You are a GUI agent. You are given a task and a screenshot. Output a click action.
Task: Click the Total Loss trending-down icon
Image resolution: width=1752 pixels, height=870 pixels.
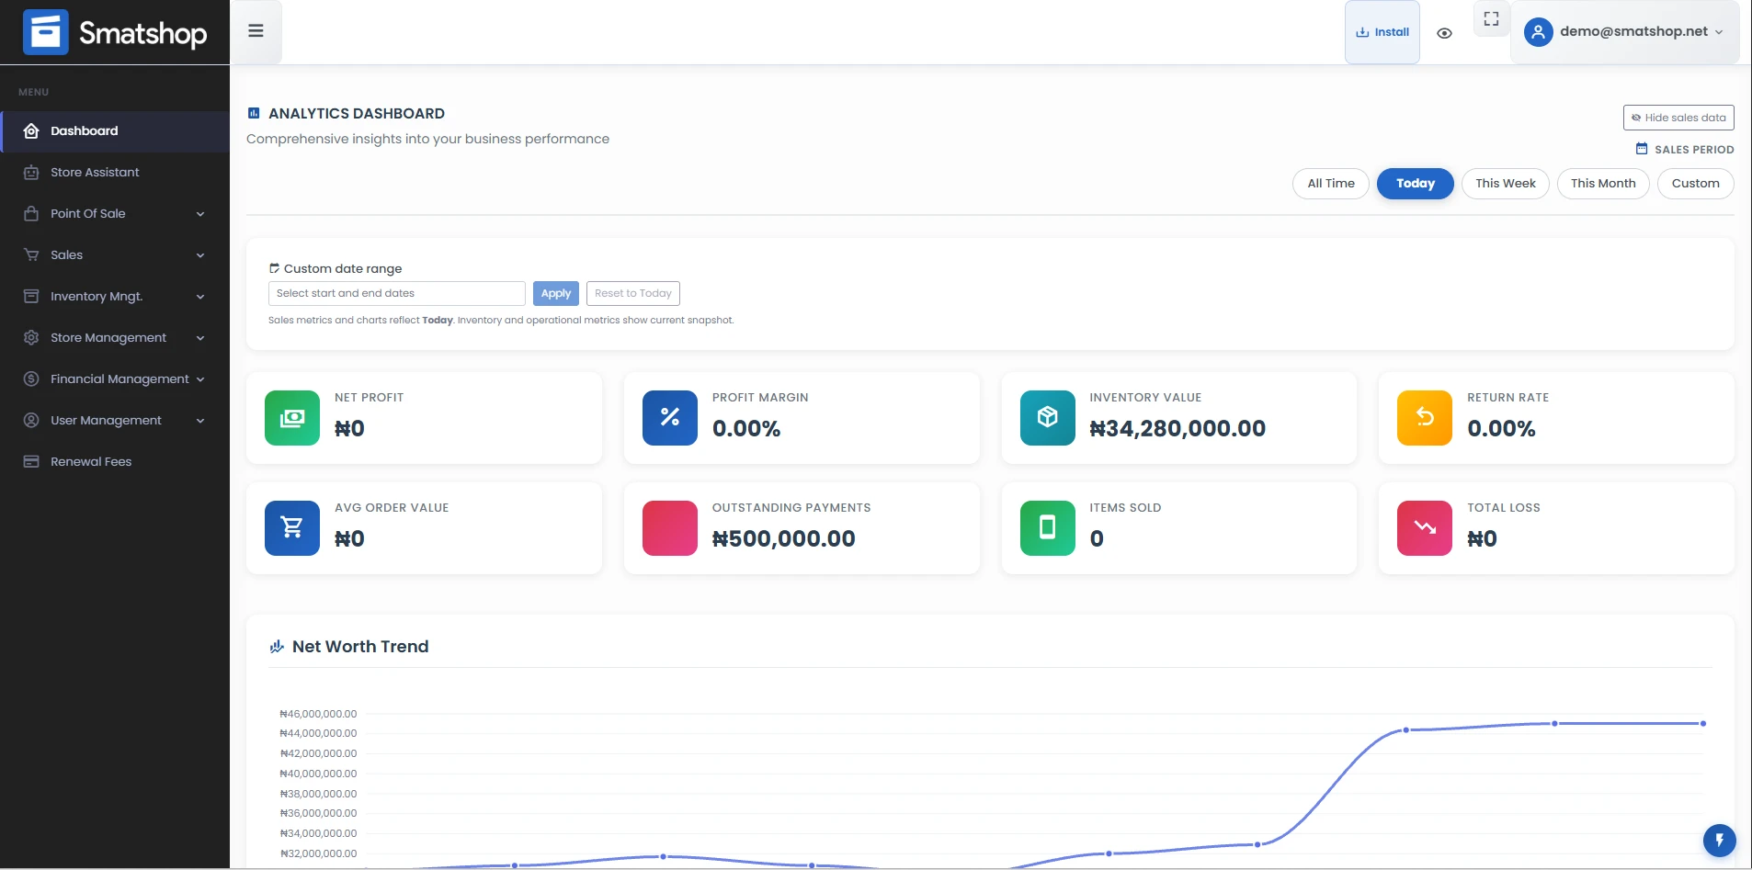point(1425,528)
